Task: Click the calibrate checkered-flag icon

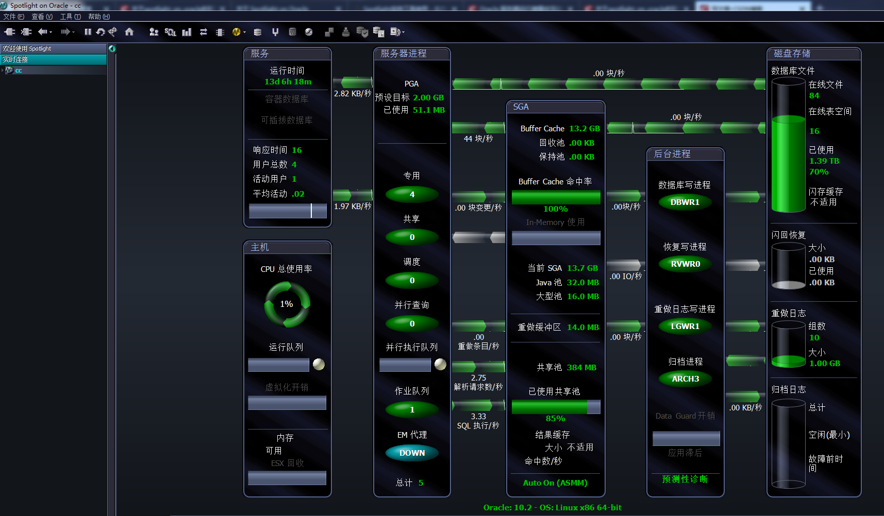Action: click(x=112, y=32)
